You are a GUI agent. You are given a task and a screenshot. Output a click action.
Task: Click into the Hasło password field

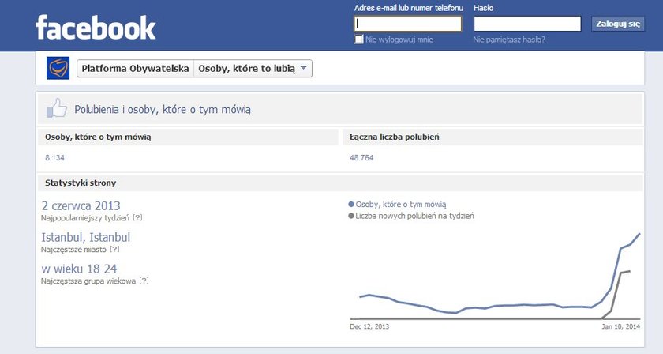coord(527,24)
